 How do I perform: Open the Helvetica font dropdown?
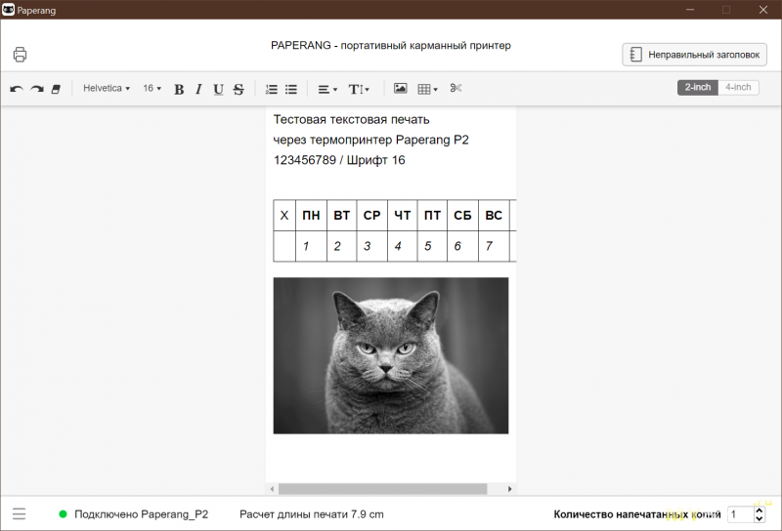107,88
